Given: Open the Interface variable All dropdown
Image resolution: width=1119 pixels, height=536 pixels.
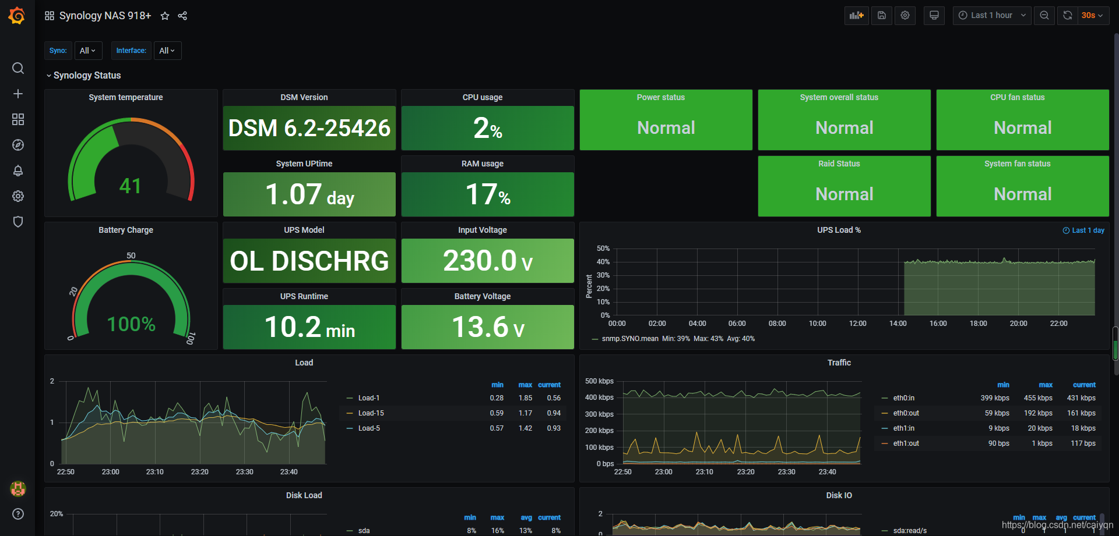Looking at the screenshot, I should [x=167, y=51].
